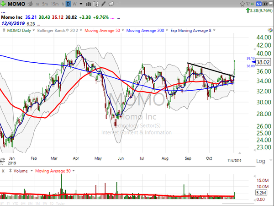Expand the Exp Moving Average 8 dropdown arrow
Screen dimensions: 274x206
point(214,31)
